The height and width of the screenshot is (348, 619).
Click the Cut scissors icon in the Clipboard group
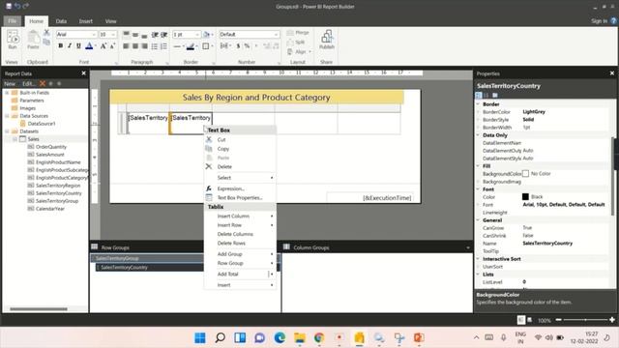pos(46,32)
